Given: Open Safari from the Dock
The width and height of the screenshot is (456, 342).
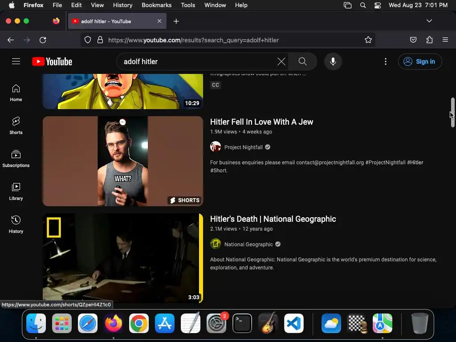Looking at the screenshot, I should (88, 323).
